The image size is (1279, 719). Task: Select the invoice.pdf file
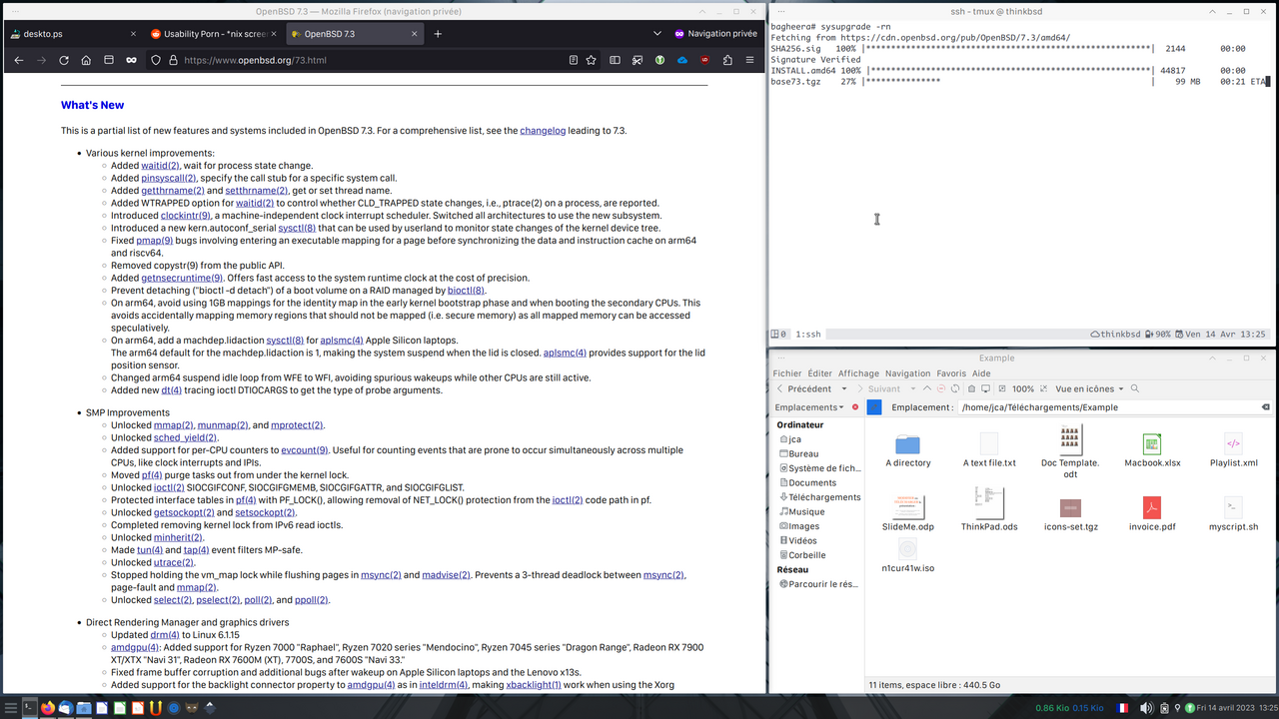[x=1152, y=509]
